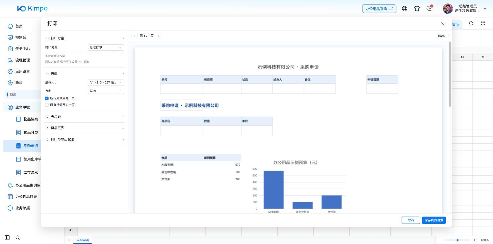Go to previous preview page

(x=135, y=36)
